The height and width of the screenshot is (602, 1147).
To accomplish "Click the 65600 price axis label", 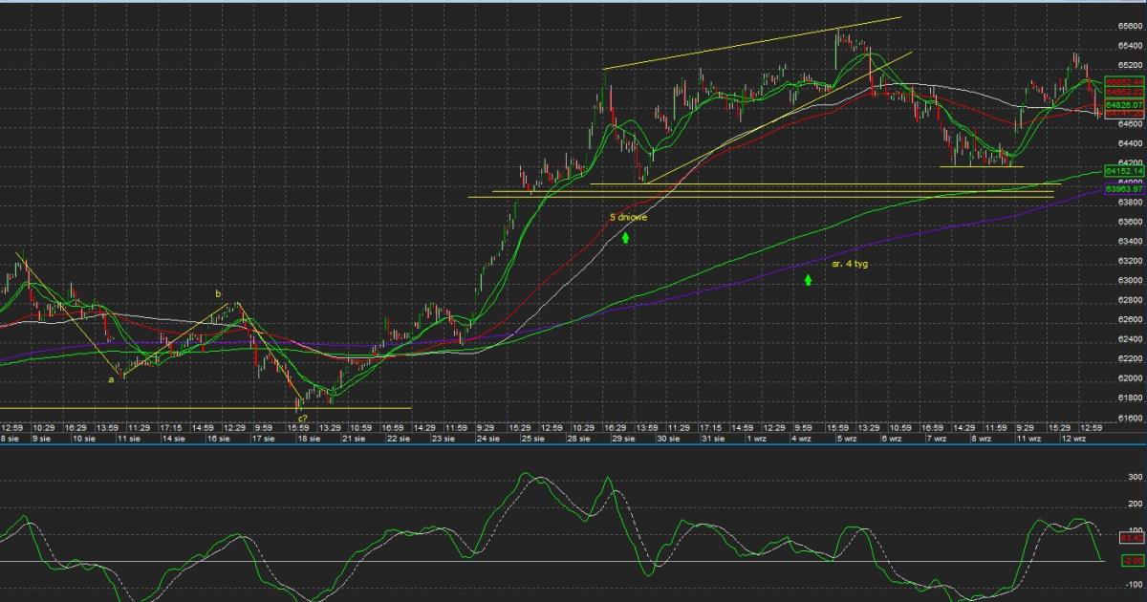I will click(1128, 27).
